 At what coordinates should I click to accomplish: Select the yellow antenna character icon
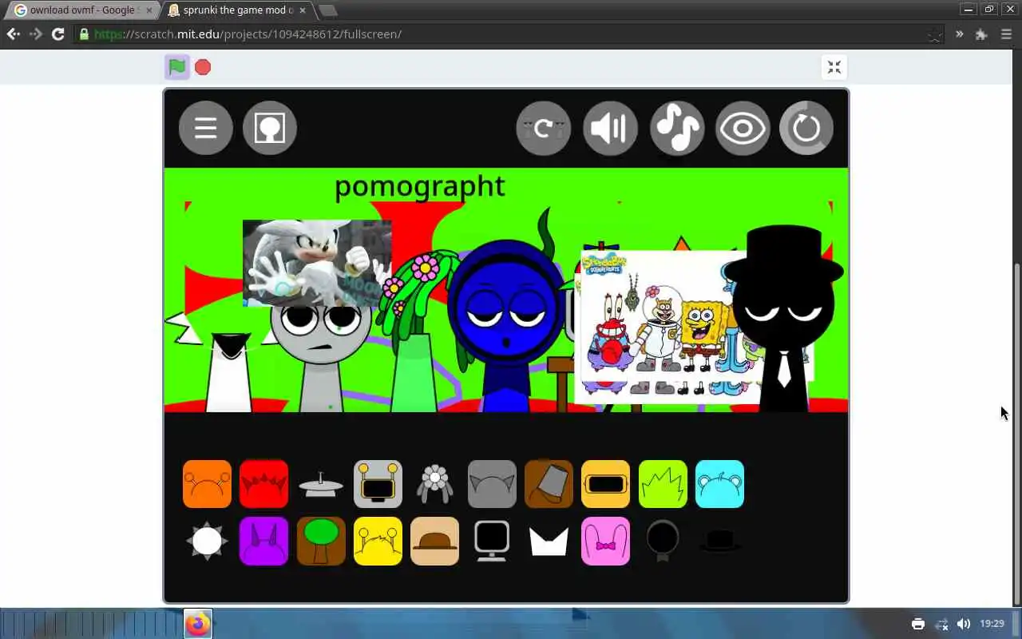click(x=378, y=541)
